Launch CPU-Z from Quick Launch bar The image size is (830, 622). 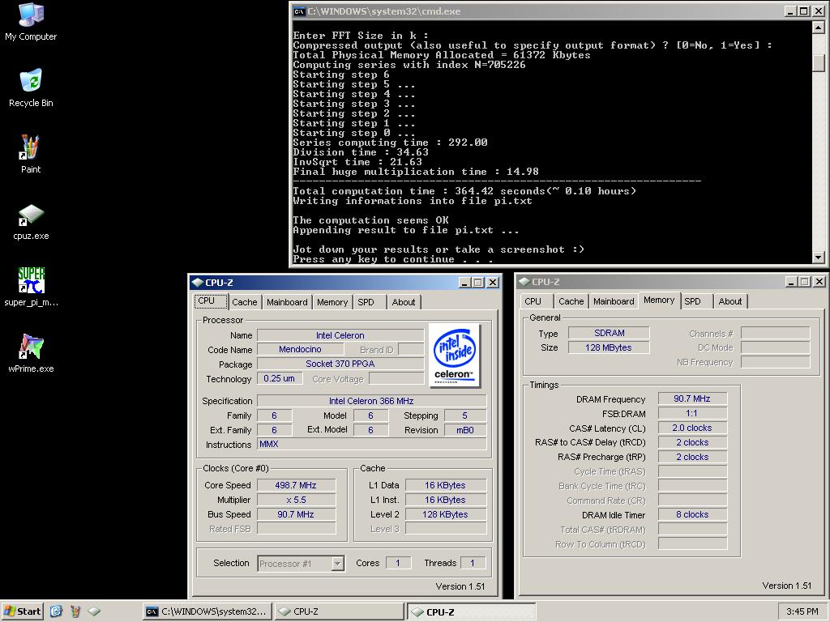94,611
